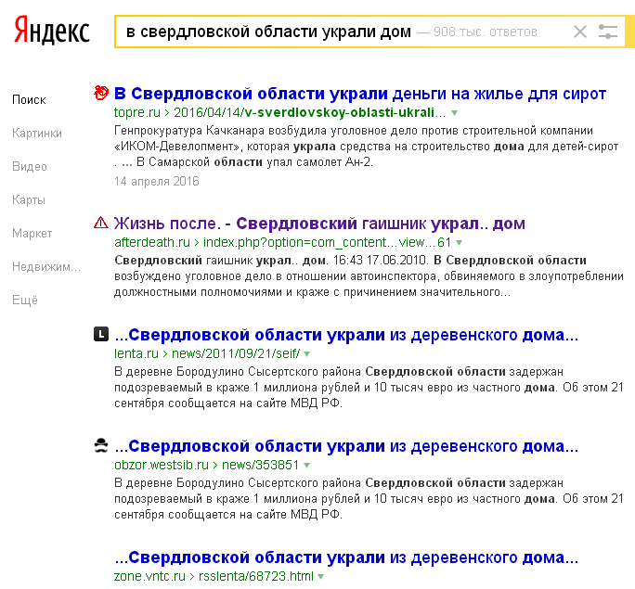Click the lenta.ru 'L' favicon
Viewport: 635px width, 589px height.
pyautogui.click(x=101, y=334)
